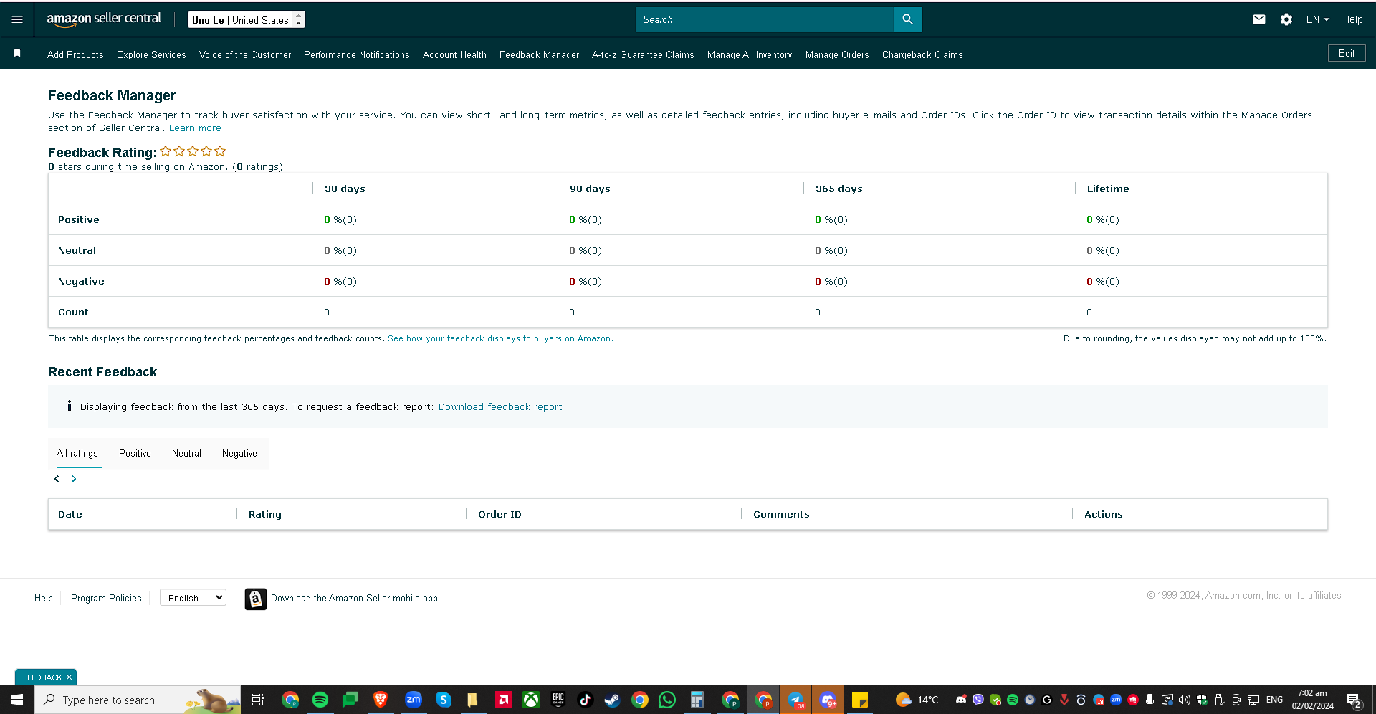Go to previous feedback page arrow
The width and height of the screenshot is (1376, 714).
57,479
